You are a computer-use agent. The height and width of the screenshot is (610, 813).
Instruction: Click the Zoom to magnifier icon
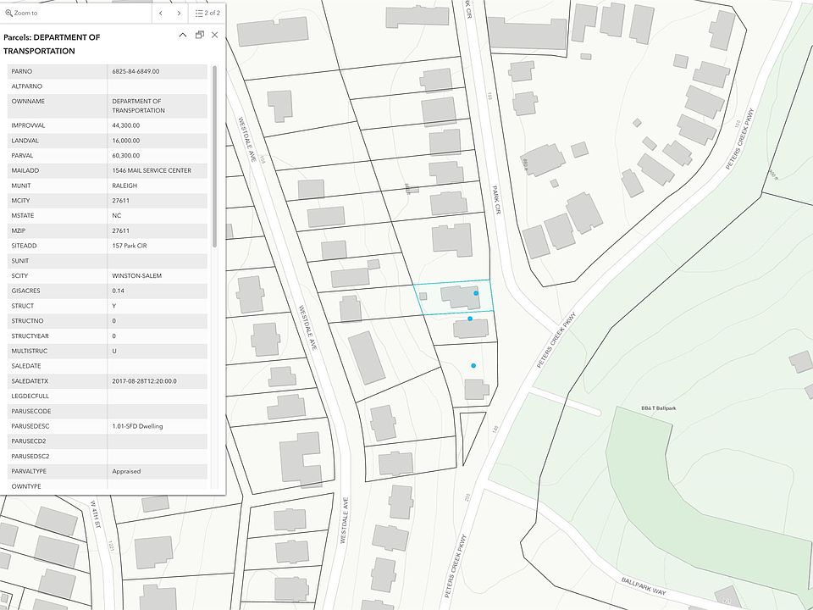point(9,14)
